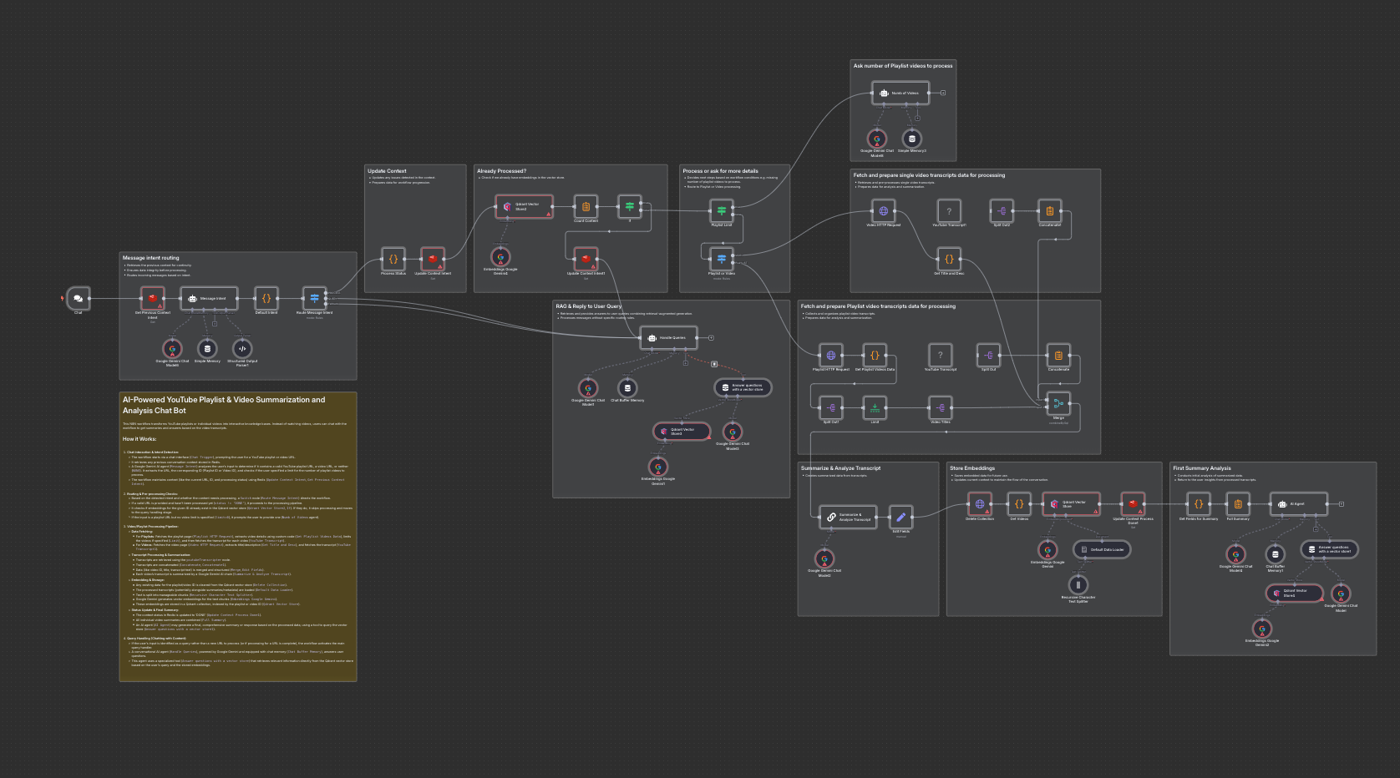This screenshot has width=1400, height=778.
Task: Select the Delete Collection HTTP node
Action: [980, 504]
